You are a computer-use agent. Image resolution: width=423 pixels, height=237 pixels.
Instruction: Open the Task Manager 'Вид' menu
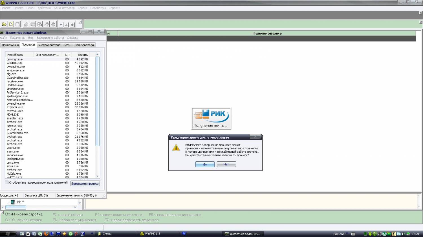(31, 38)
